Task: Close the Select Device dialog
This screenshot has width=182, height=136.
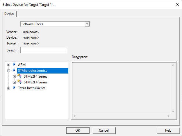Action: point(177,5)
